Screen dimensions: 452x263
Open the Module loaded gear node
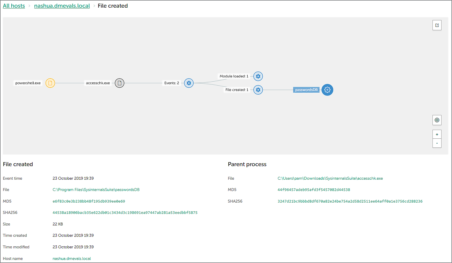[x=258, y=76]
